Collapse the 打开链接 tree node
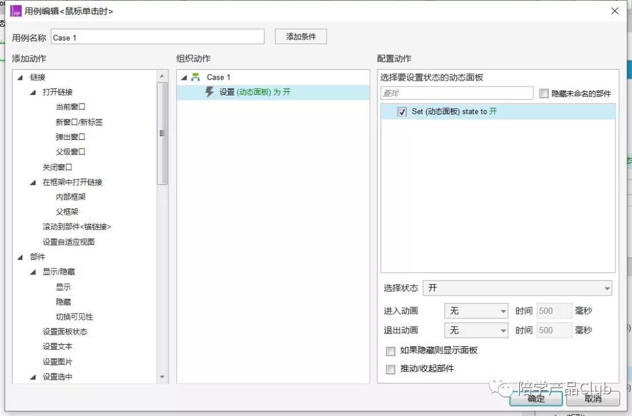Screen dimensions: 632x416 click(x=33, y=92)
